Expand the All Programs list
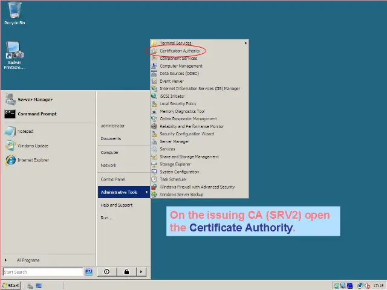The height and width of the screenshot is (290, 387). pos(28,260)
